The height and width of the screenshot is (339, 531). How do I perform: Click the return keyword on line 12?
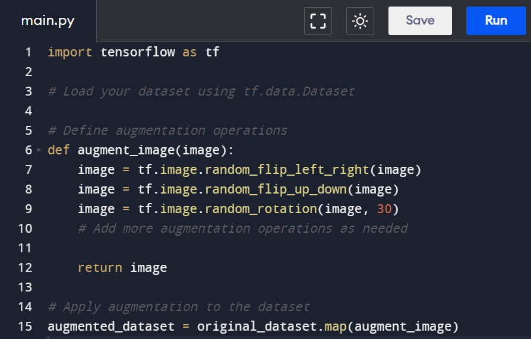point(100,268)
